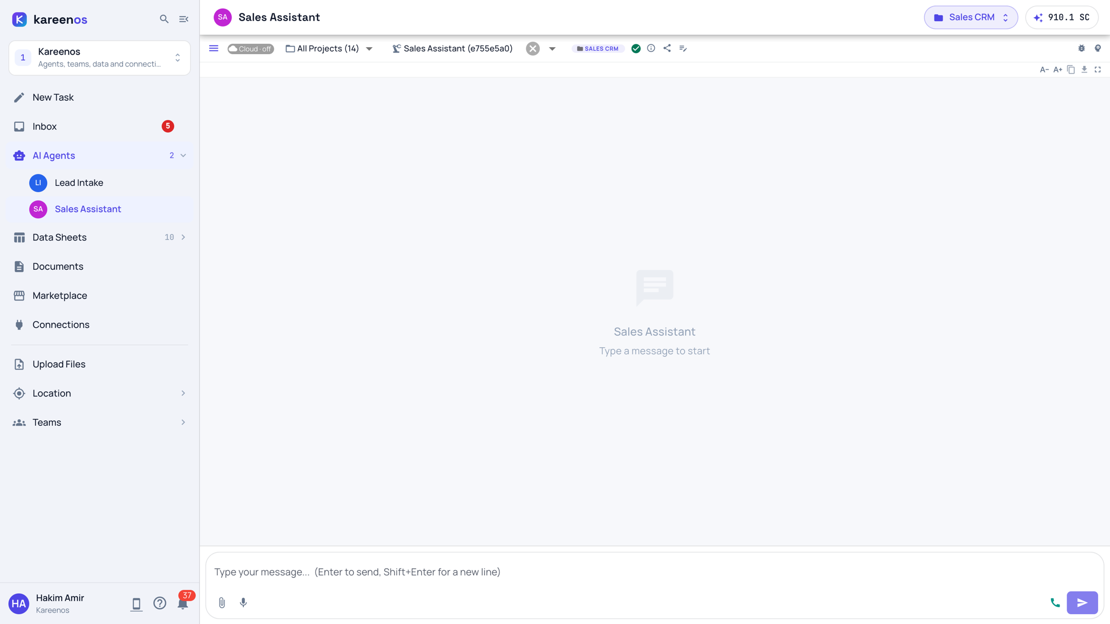This screenshot has height=624, width=1110.
Task: Collapse the sidebar menu icon
Action: click(184, 19)
